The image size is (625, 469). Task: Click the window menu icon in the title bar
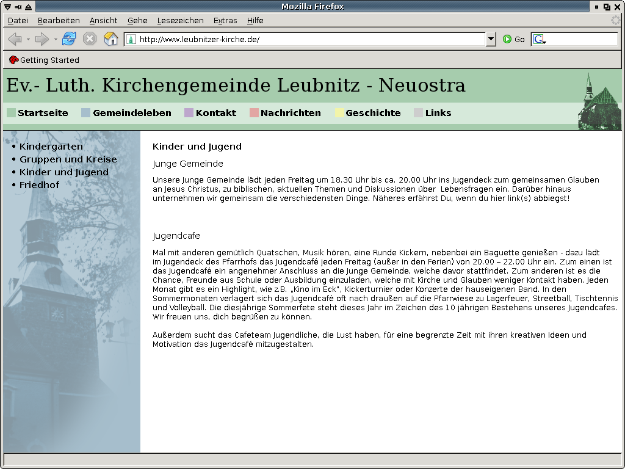click(7, 7)
